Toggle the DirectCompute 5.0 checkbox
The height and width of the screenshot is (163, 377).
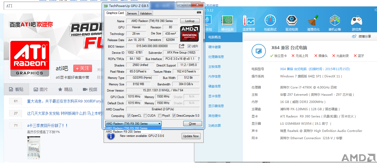point(174,116)
